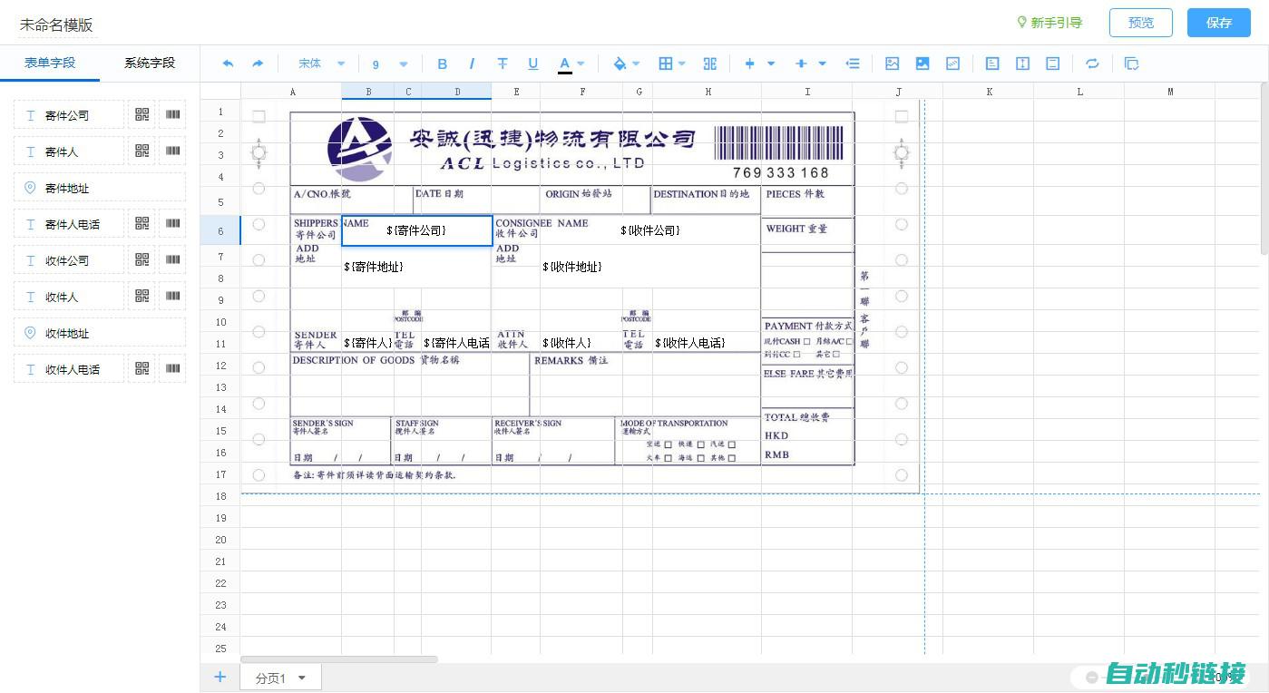1269x693 pixels.
Task: Click QR code icon for 寄件人
Action: coord(142,151)
